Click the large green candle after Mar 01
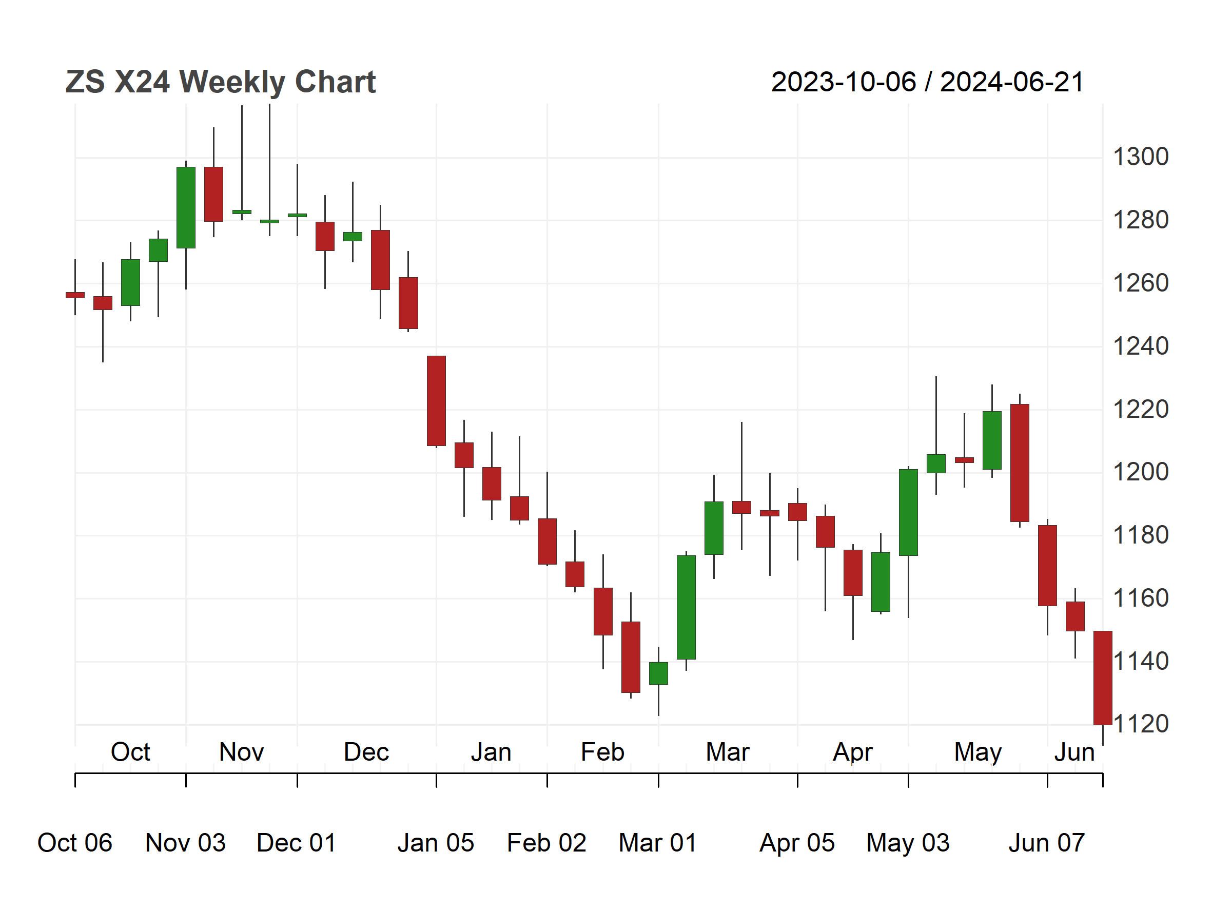 coord(686,607)
